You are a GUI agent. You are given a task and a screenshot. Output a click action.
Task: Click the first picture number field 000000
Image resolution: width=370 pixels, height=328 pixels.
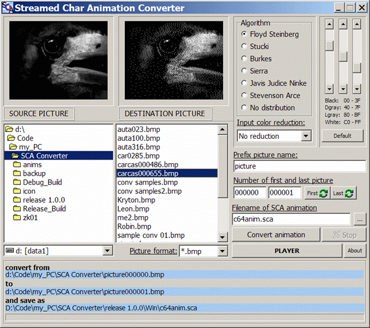[x=250, y=193]
